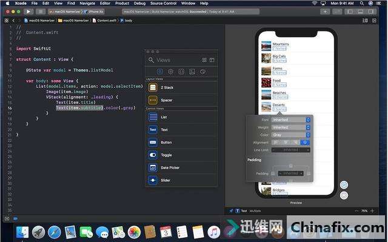
Task: Toggle the inspectors panel visibility
Action: click(x=370, y=12)
